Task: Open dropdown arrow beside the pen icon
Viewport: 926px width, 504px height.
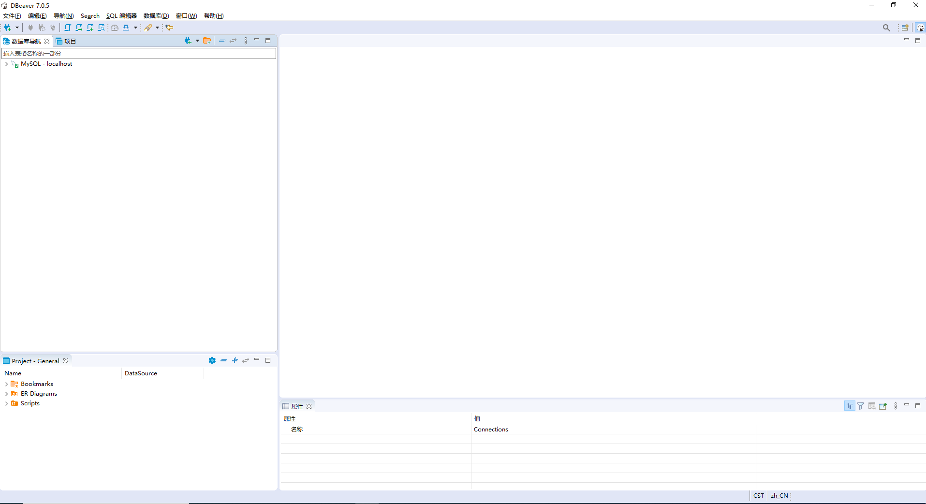Action: pyautogui.click(x=157, y=28)
